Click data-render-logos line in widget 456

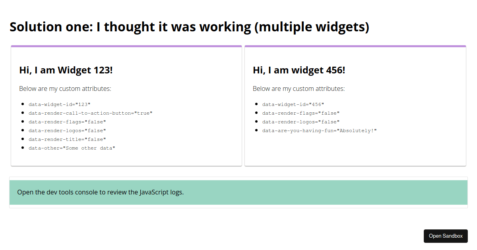tap(301, 122)
